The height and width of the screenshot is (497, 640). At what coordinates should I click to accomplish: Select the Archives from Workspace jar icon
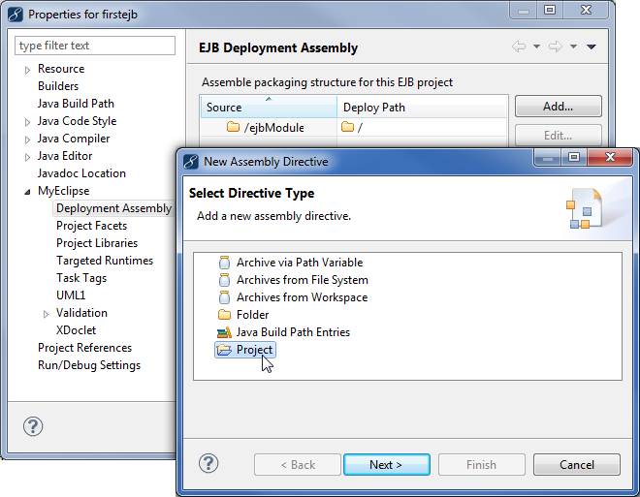[224, 297]
